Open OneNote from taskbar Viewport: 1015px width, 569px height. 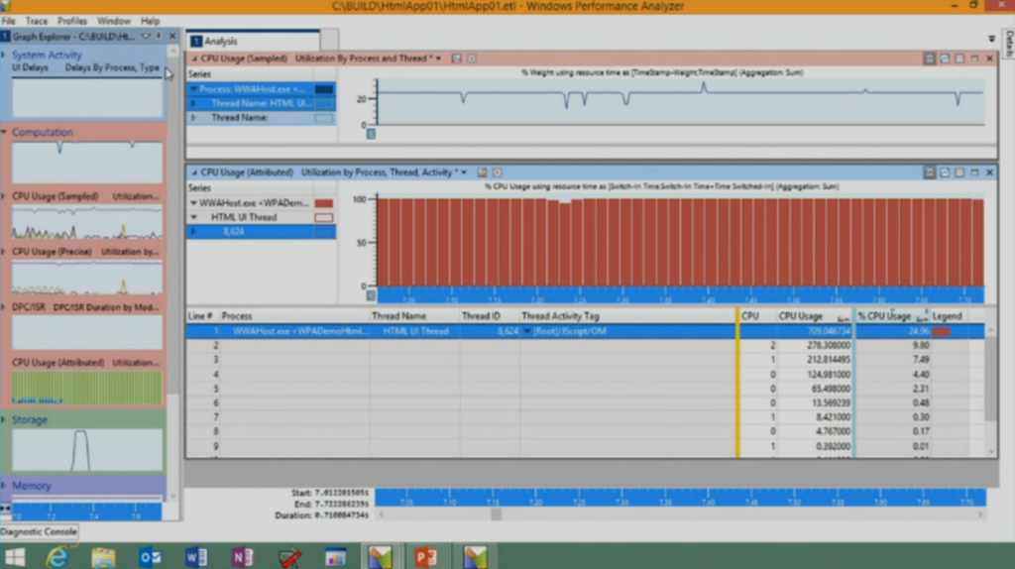[243, 557]
